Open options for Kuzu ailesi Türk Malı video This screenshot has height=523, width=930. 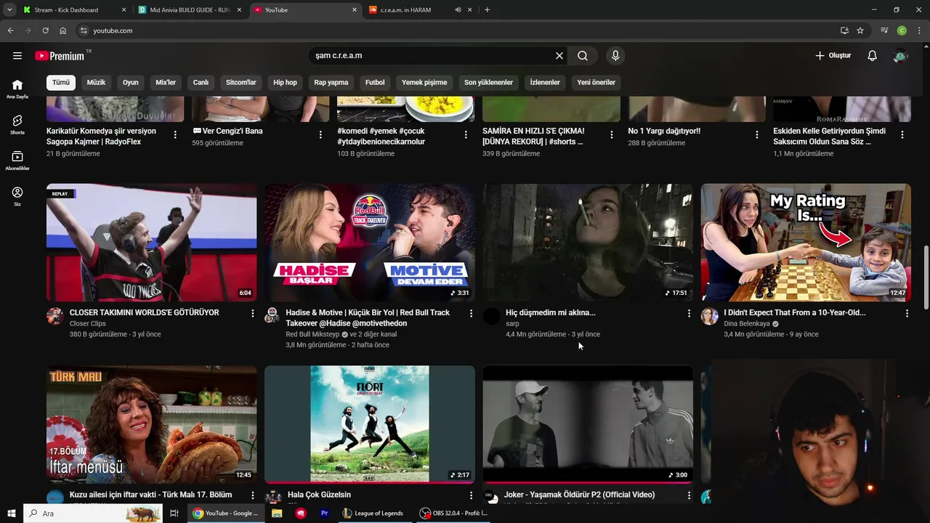253,495
